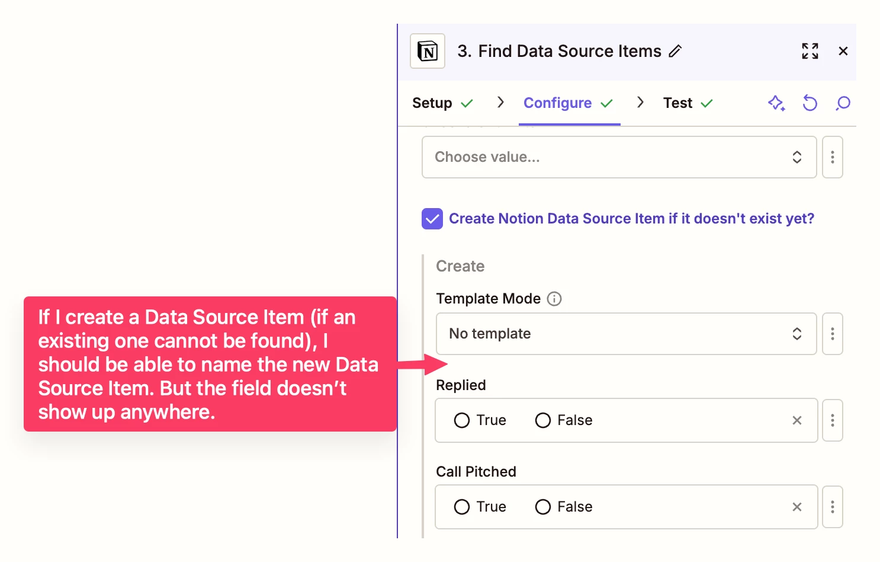
Task: Select True for Replied
Action: pos(462,420)
